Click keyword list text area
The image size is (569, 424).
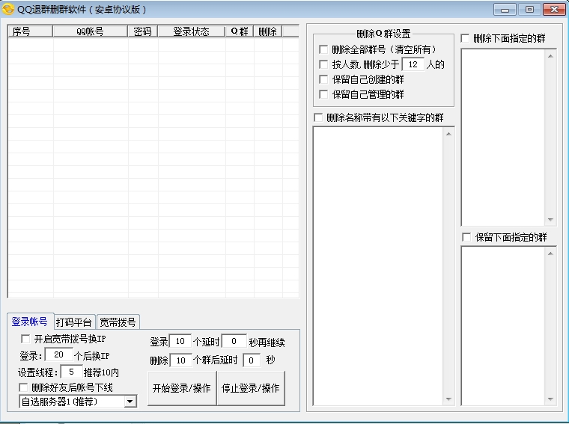pos(378,266)
